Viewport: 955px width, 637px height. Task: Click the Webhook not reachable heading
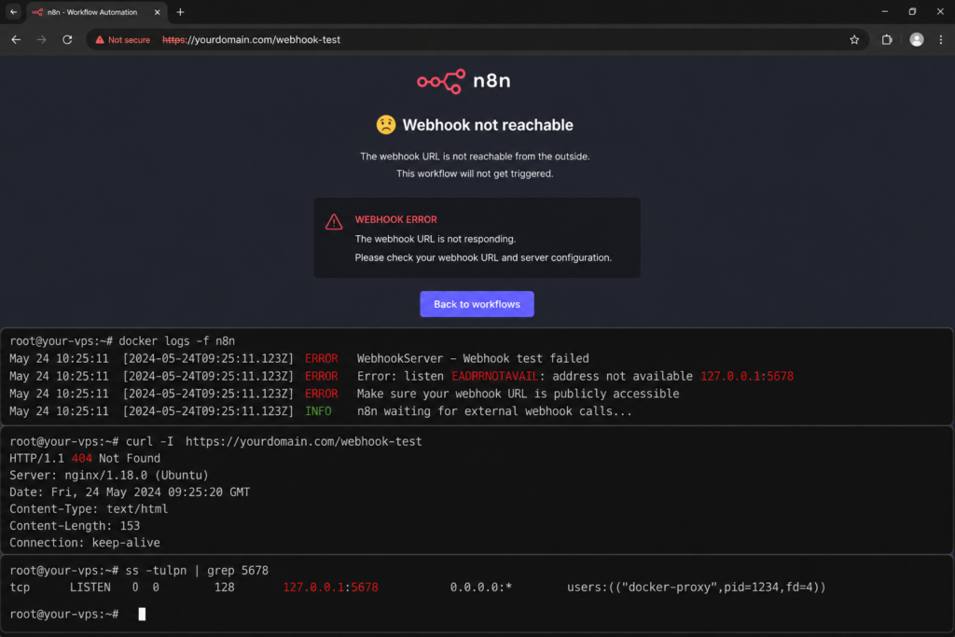coord(488,125)
